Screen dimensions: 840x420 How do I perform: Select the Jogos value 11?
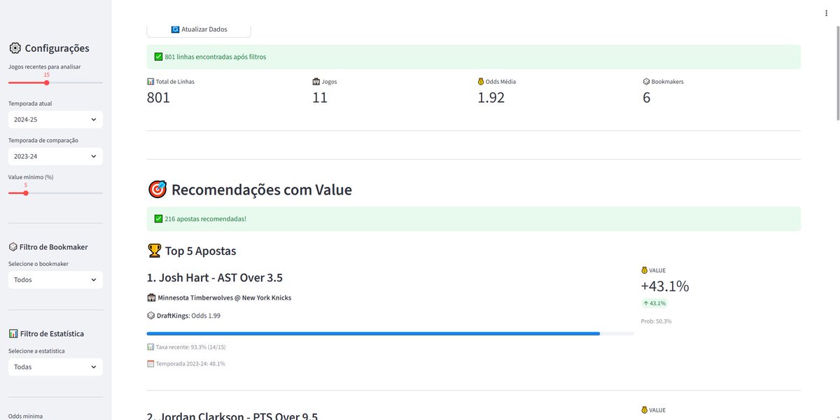(320, 98)
